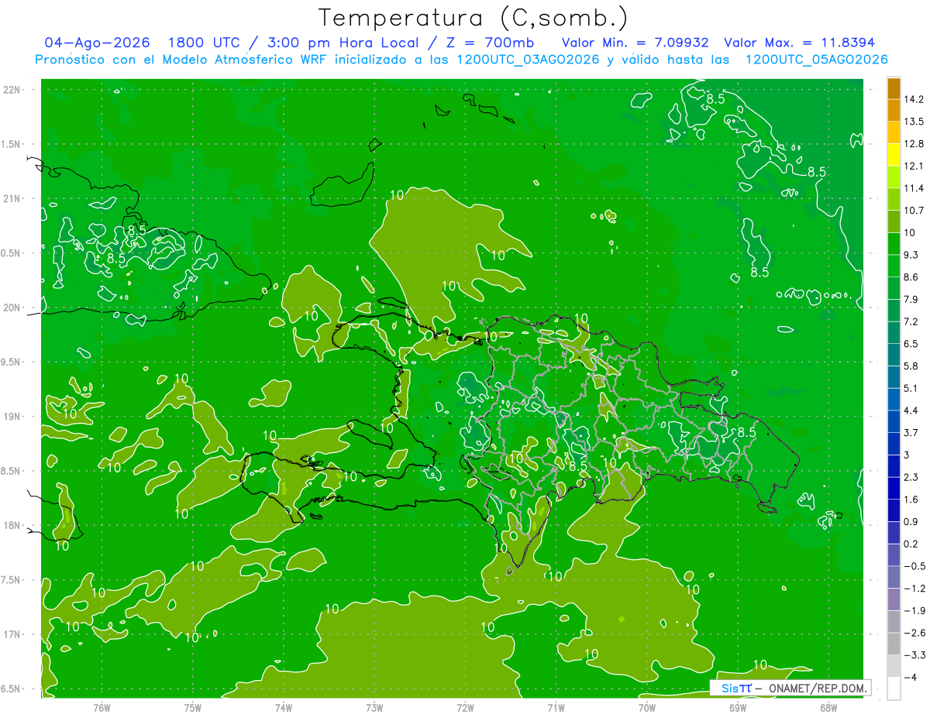Click the 'Sis' logo text in credit box
The width and height of the screenshot is (930, 718).
coord(729,688)
